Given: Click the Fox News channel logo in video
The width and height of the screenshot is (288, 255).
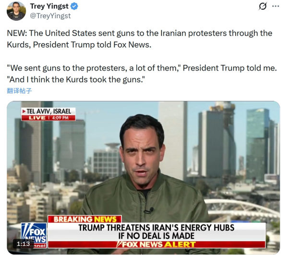Looking at the screenshot, I should (34, 235).
